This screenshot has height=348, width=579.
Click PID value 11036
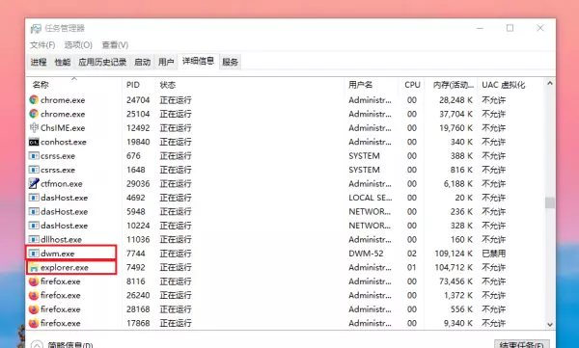(x=138, y=239)
